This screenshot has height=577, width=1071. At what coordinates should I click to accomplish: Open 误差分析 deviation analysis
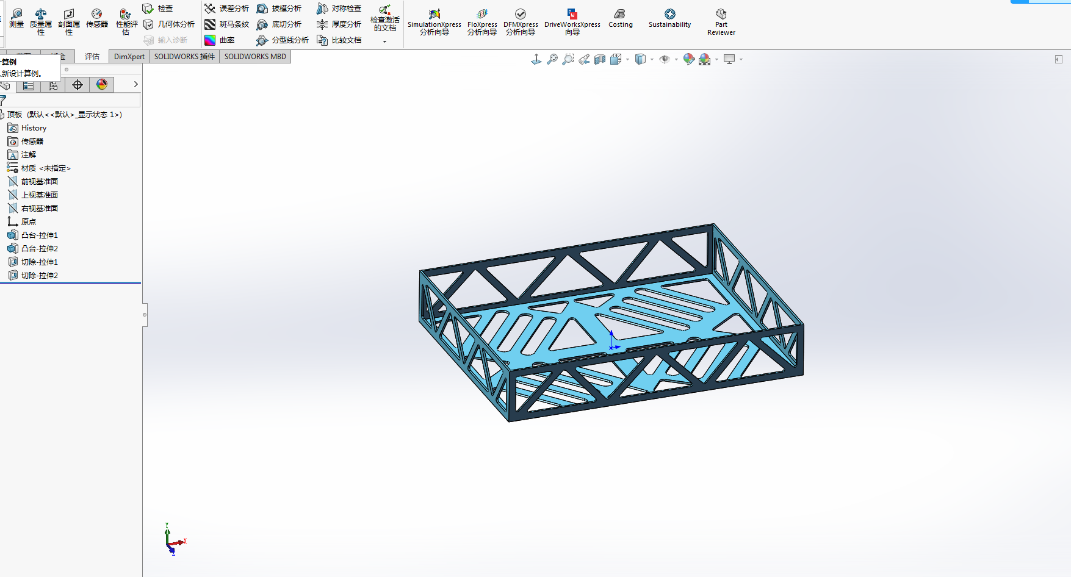tap(226, 9)
